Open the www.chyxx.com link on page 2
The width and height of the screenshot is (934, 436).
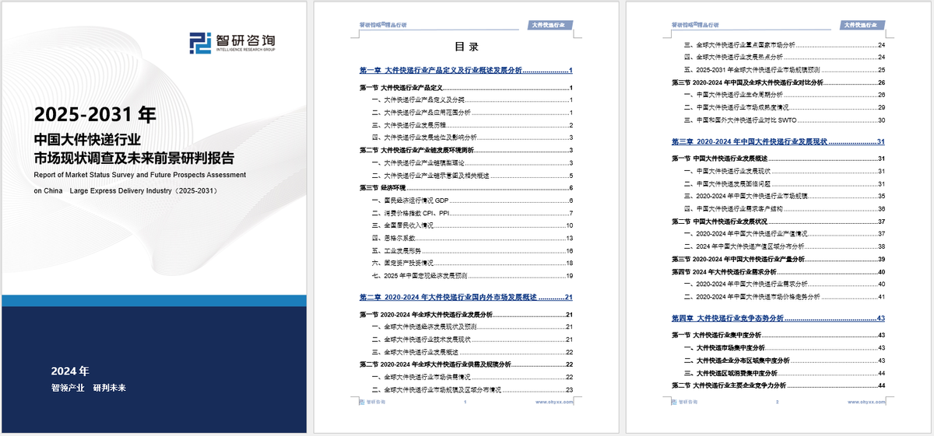pyautogui.click(x=866, y=403)
